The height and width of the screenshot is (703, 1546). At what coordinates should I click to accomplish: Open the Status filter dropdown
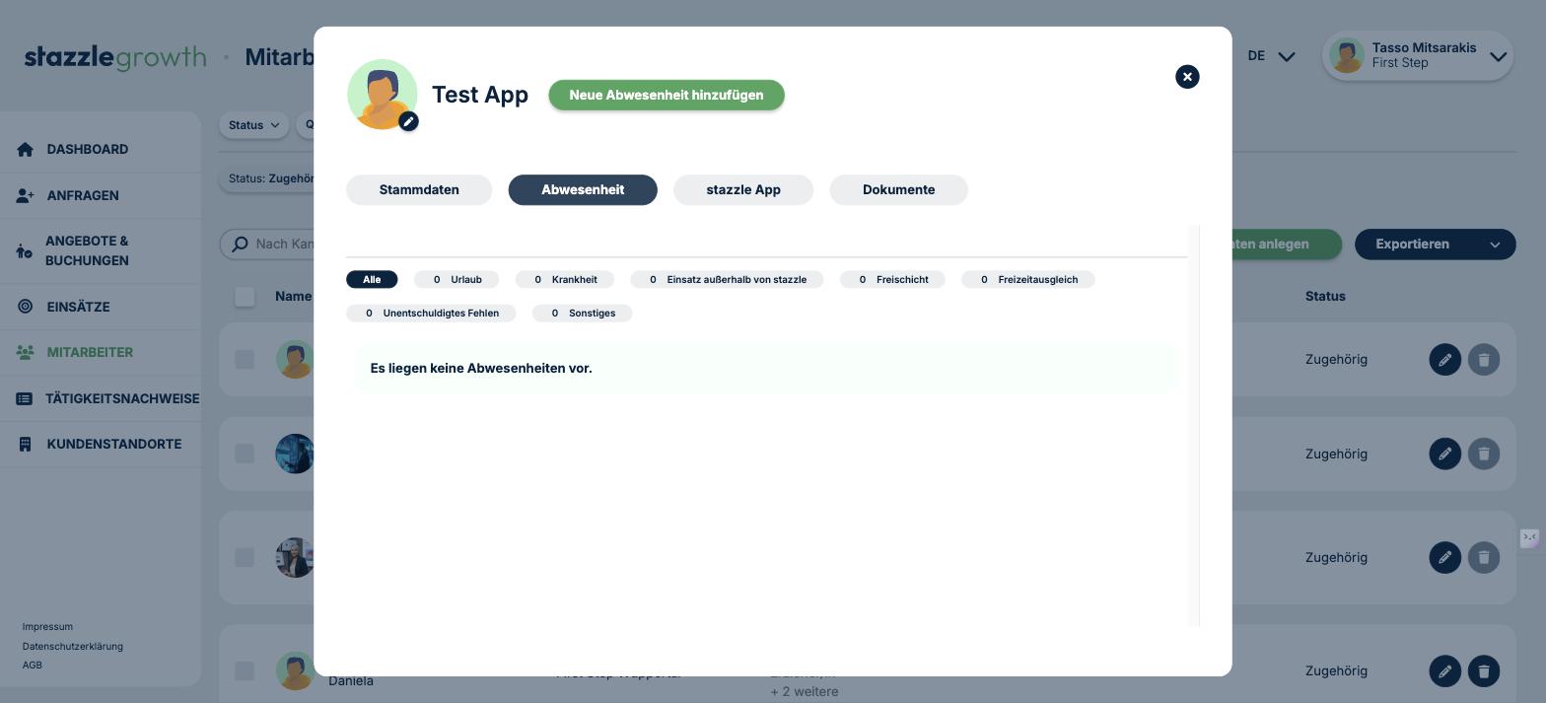coord(253,124)
